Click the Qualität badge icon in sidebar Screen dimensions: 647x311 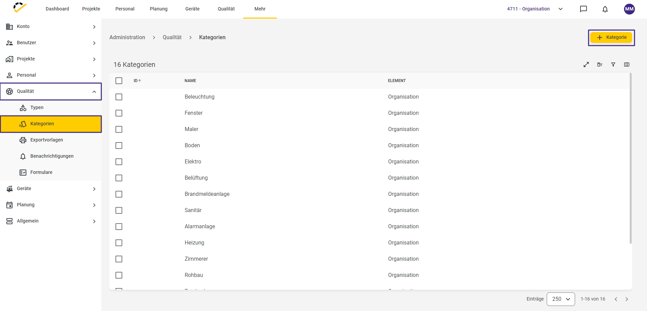(x=9, y=92)
